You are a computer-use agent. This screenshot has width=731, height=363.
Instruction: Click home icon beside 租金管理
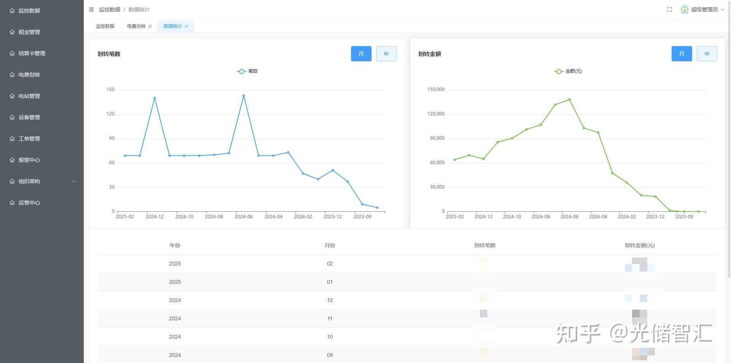tap(12, 32)
